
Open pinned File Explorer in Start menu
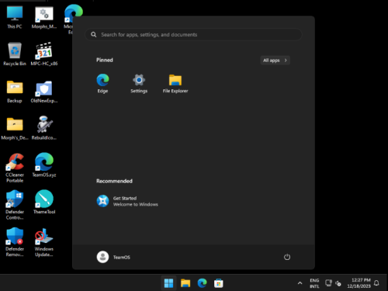click(175, 83)
